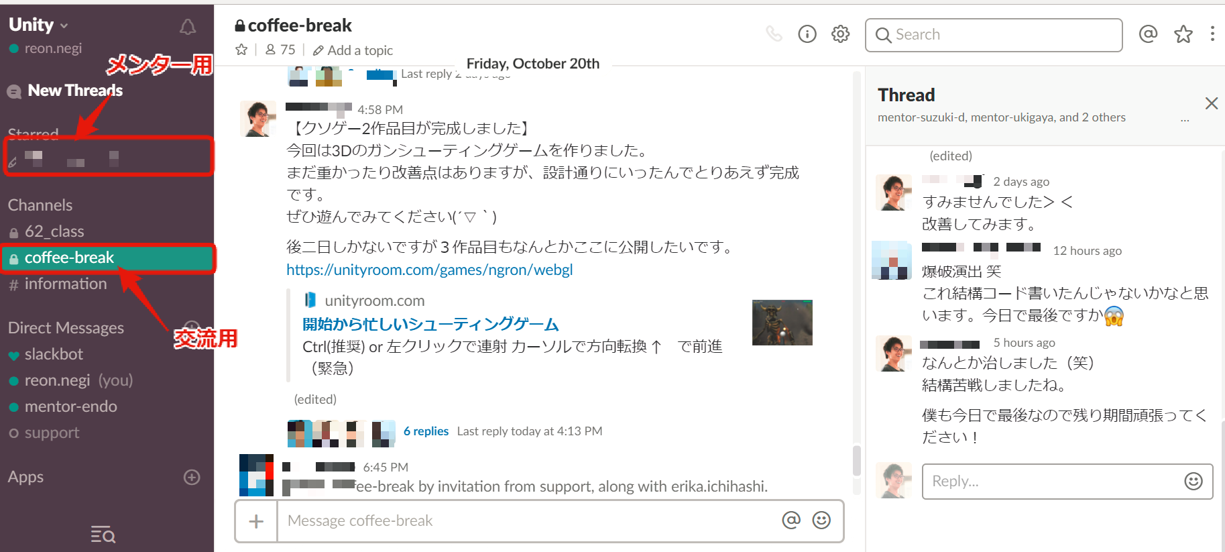
Task: Click the 12 hours ago timestamp
Action: tap(1087, 251)
